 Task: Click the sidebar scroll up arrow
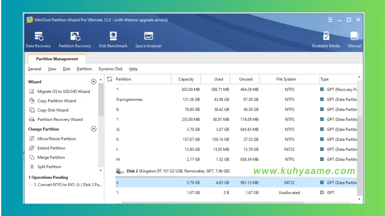coord(101,80)
